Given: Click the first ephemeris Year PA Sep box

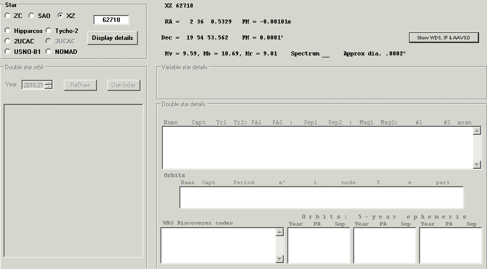Looking at the screenshot, I should [319, 246].
